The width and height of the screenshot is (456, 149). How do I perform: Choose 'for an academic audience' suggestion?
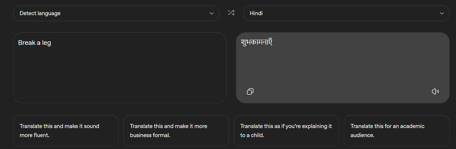point(396,131)
